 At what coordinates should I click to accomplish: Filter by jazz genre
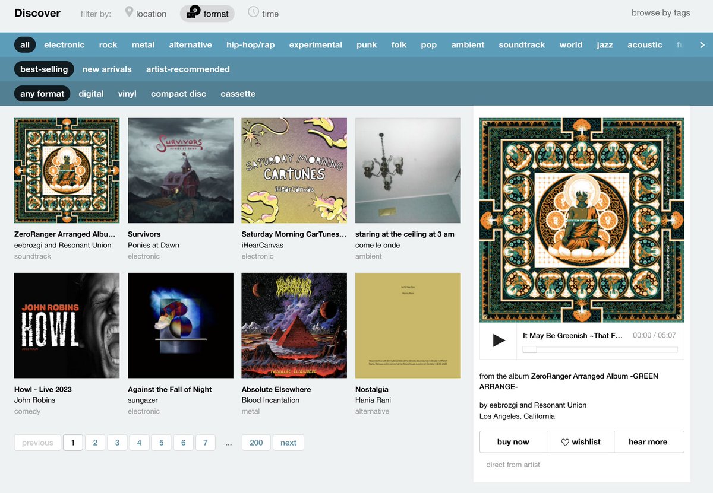pyautogui.click(x=605, y=44)
